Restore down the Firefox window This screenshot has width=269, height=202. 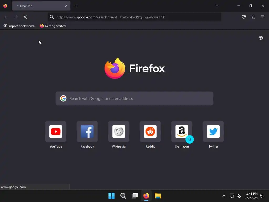(x=251, y=6)
